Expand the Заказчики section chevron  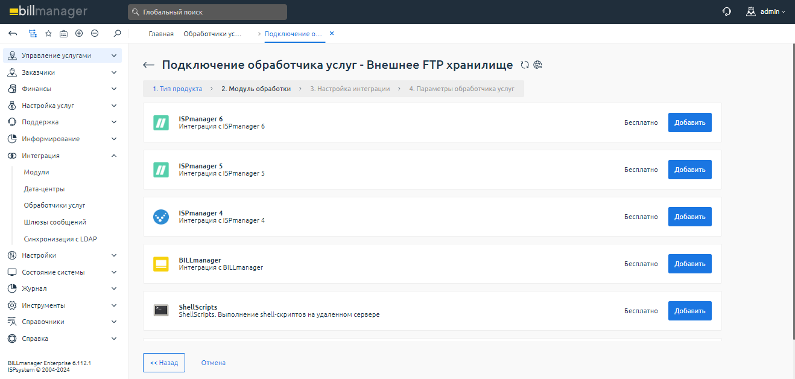[114, 72]
